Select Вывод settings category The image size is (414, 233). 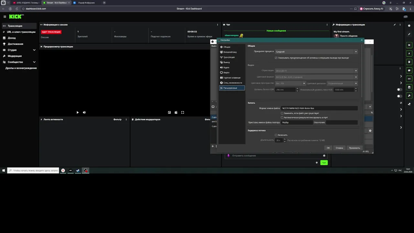232,62
